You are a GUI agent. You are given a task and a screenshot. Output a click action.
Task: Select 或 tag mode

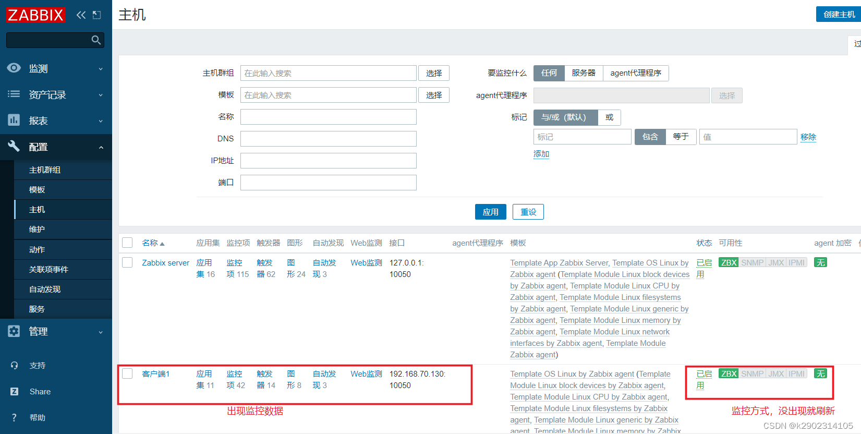609,117
